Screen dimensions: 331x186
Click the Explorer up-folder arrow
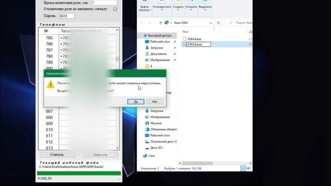point(160,23)
